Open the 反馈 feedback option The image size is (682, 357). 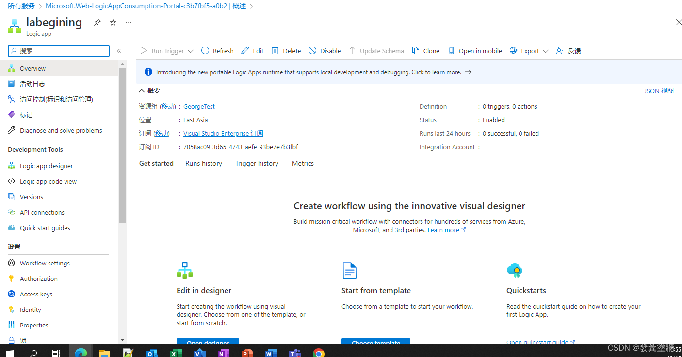pos(568,51)
